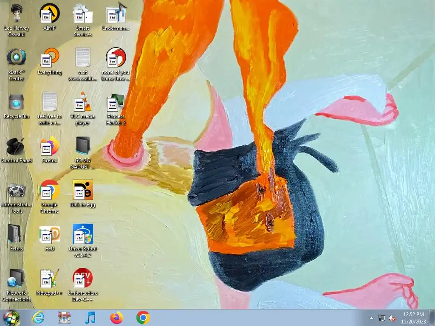Launch Firefox from the taskbar
This screenshot has width=435, height=326.
click(117, 318)
